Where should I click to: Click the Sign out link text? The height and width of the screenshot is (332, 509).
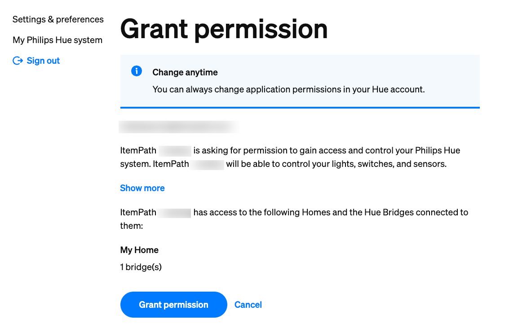pos(43,61)
